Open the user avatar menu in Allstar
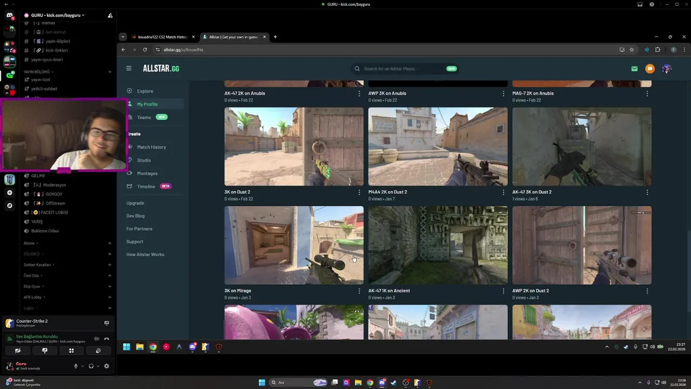The height and width of the screenshot is (389, 691). [667, 69]
